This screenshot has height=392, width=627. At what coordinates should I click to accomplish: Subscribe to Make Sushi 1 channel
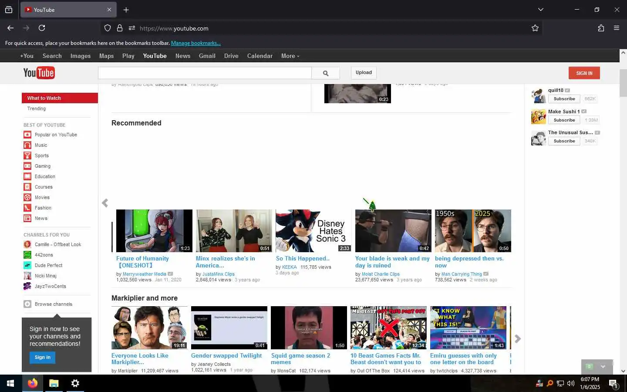click(x=564, y=120)
